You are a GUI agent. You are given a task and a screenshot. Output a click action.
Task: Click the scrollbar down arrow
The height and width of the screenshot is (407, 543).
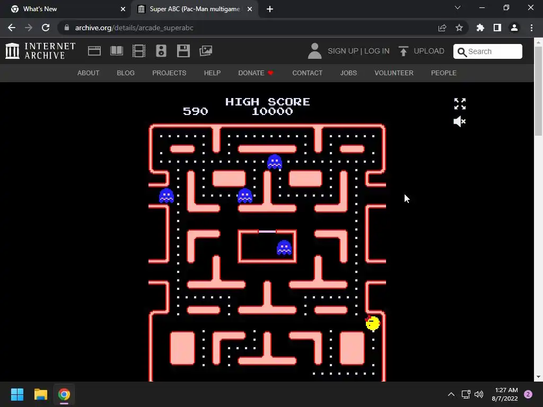(x=538, y=377)
